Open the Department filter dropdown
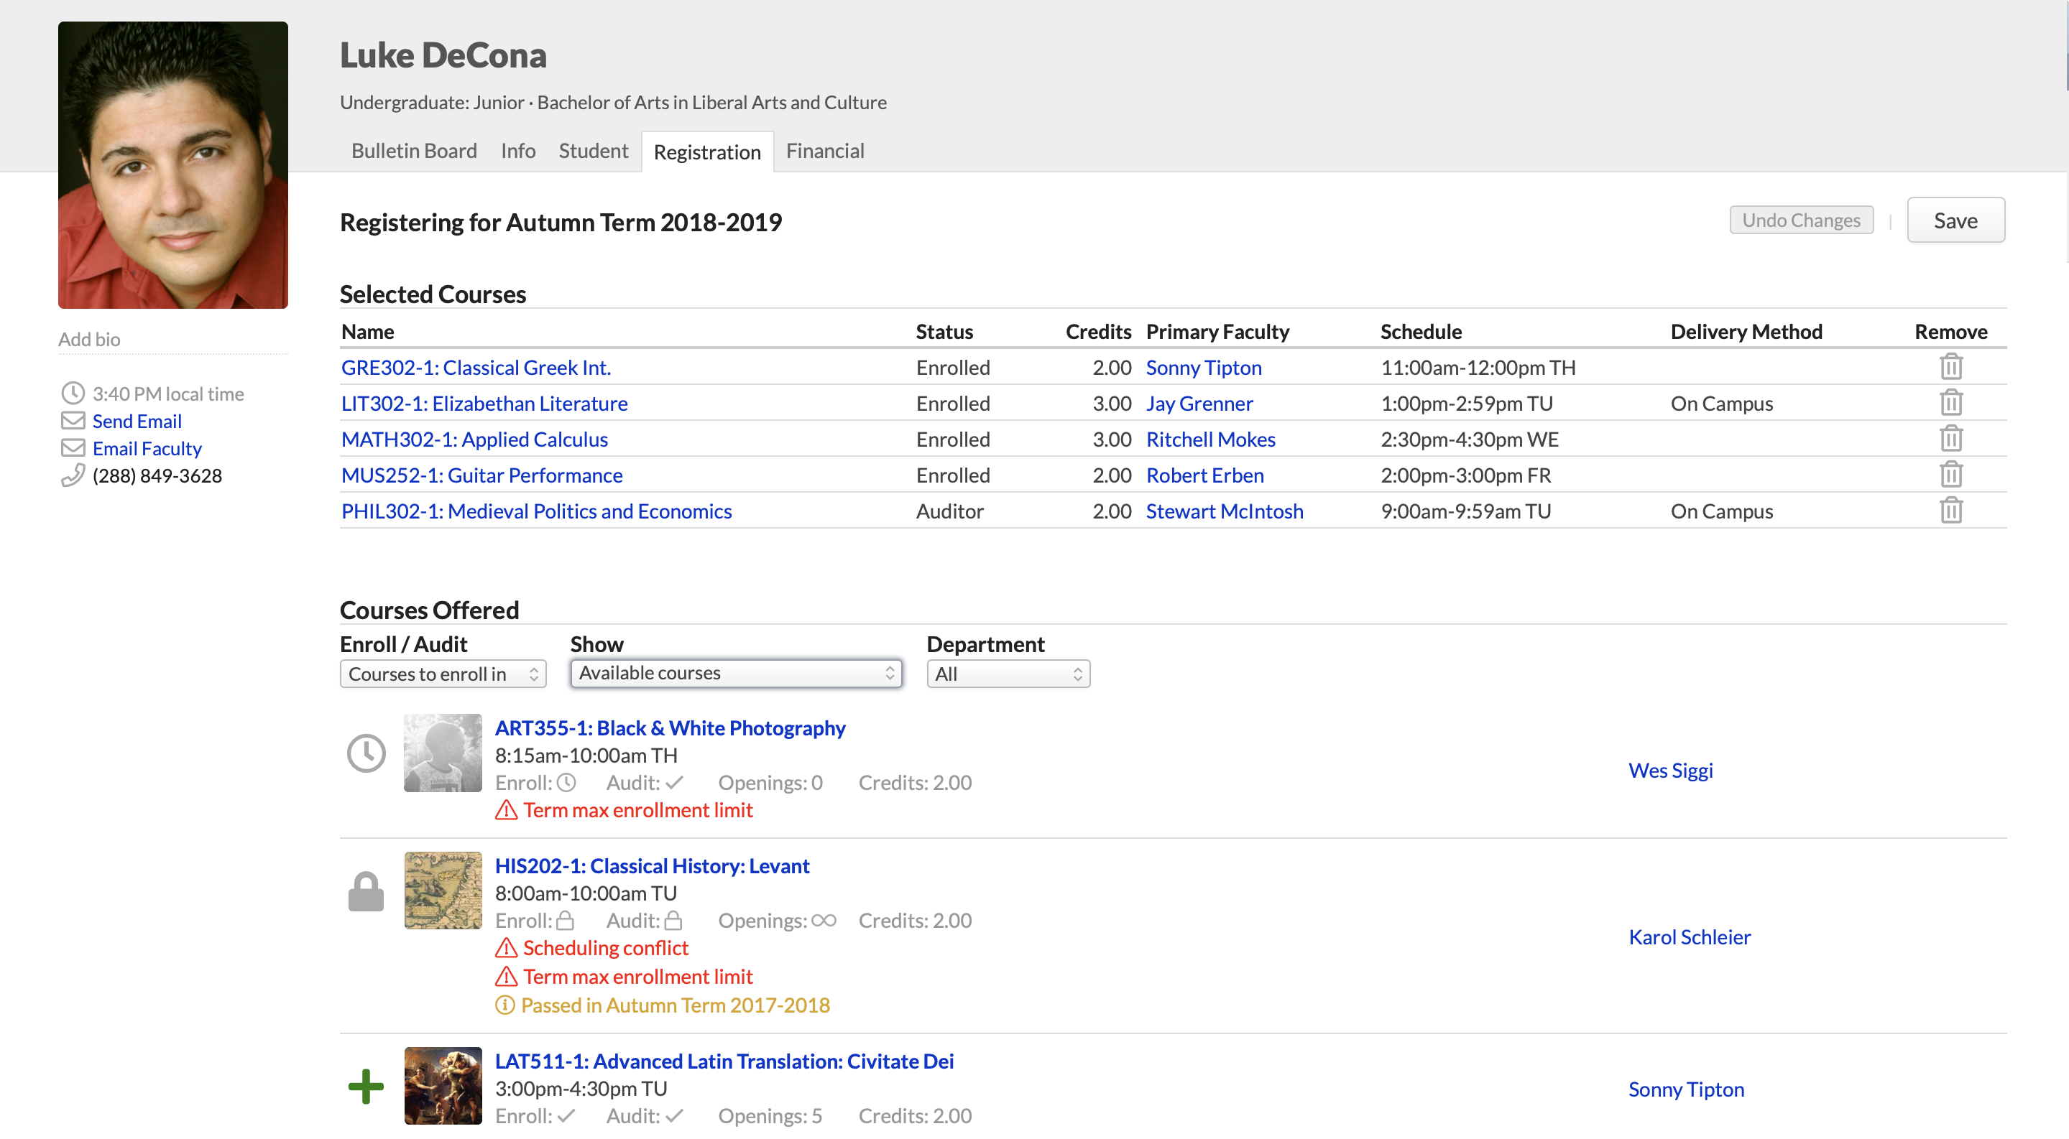The width and height of the screenshot is (2069, 1139). (x=1008, y=674)
